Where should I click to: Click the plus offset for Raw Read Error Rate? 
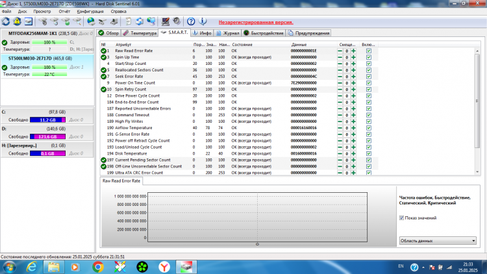tap(353, 51)
